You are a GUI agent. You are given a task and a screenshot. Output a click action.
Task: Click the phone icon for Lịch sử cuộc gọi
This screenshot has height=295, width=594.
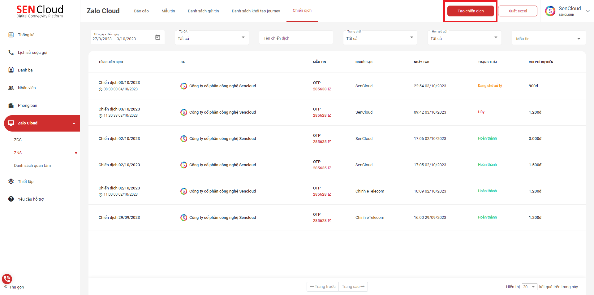click(x=11, y=53)
